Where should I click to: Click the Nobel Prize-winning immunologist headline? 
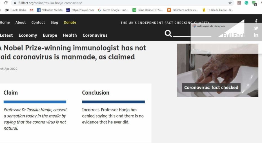tap(73, 52)
